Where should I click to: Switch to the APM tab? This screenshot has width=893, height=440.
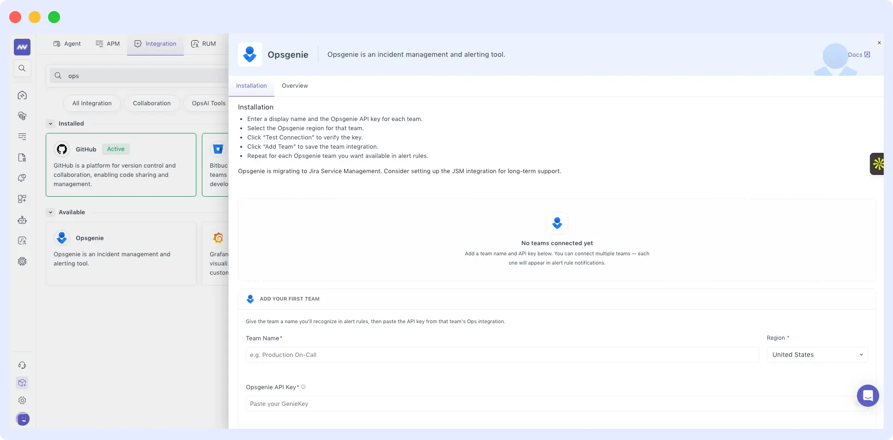coord(108,44)
